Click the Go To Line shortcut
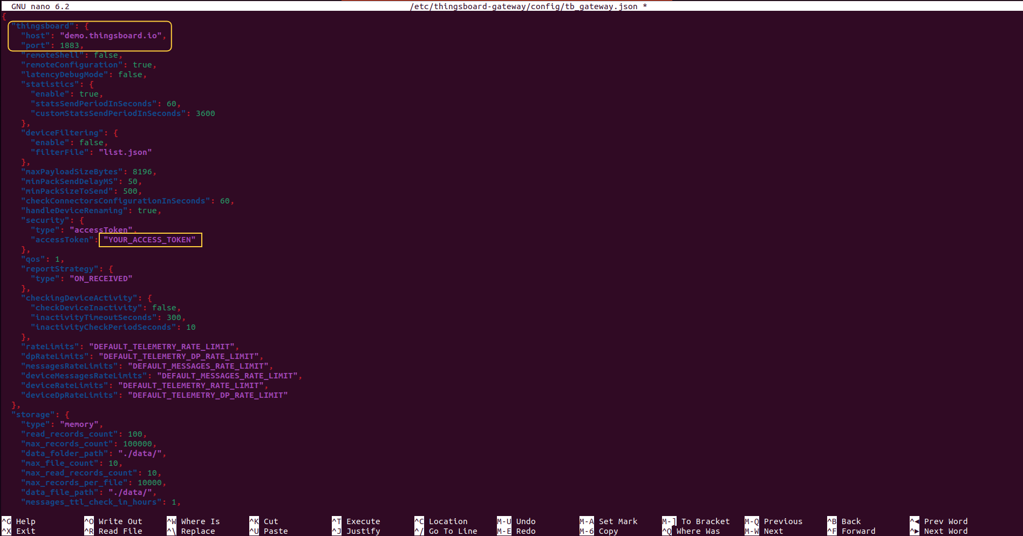 446,531
